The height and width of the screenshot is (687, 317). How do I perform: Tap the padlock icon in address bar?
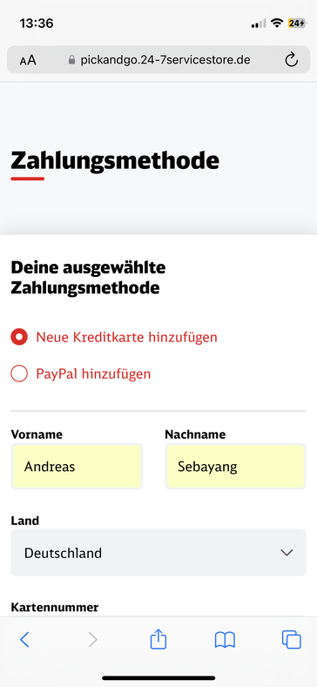(72, 60)
